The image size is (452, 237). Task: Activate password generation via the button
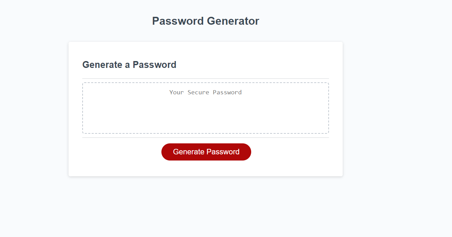pos(206,152)
